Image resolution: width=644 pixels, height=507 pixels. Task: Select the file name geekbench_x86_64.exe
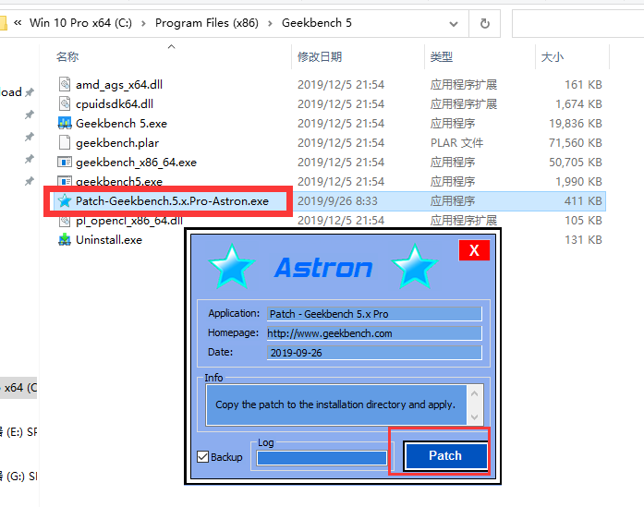137,163
